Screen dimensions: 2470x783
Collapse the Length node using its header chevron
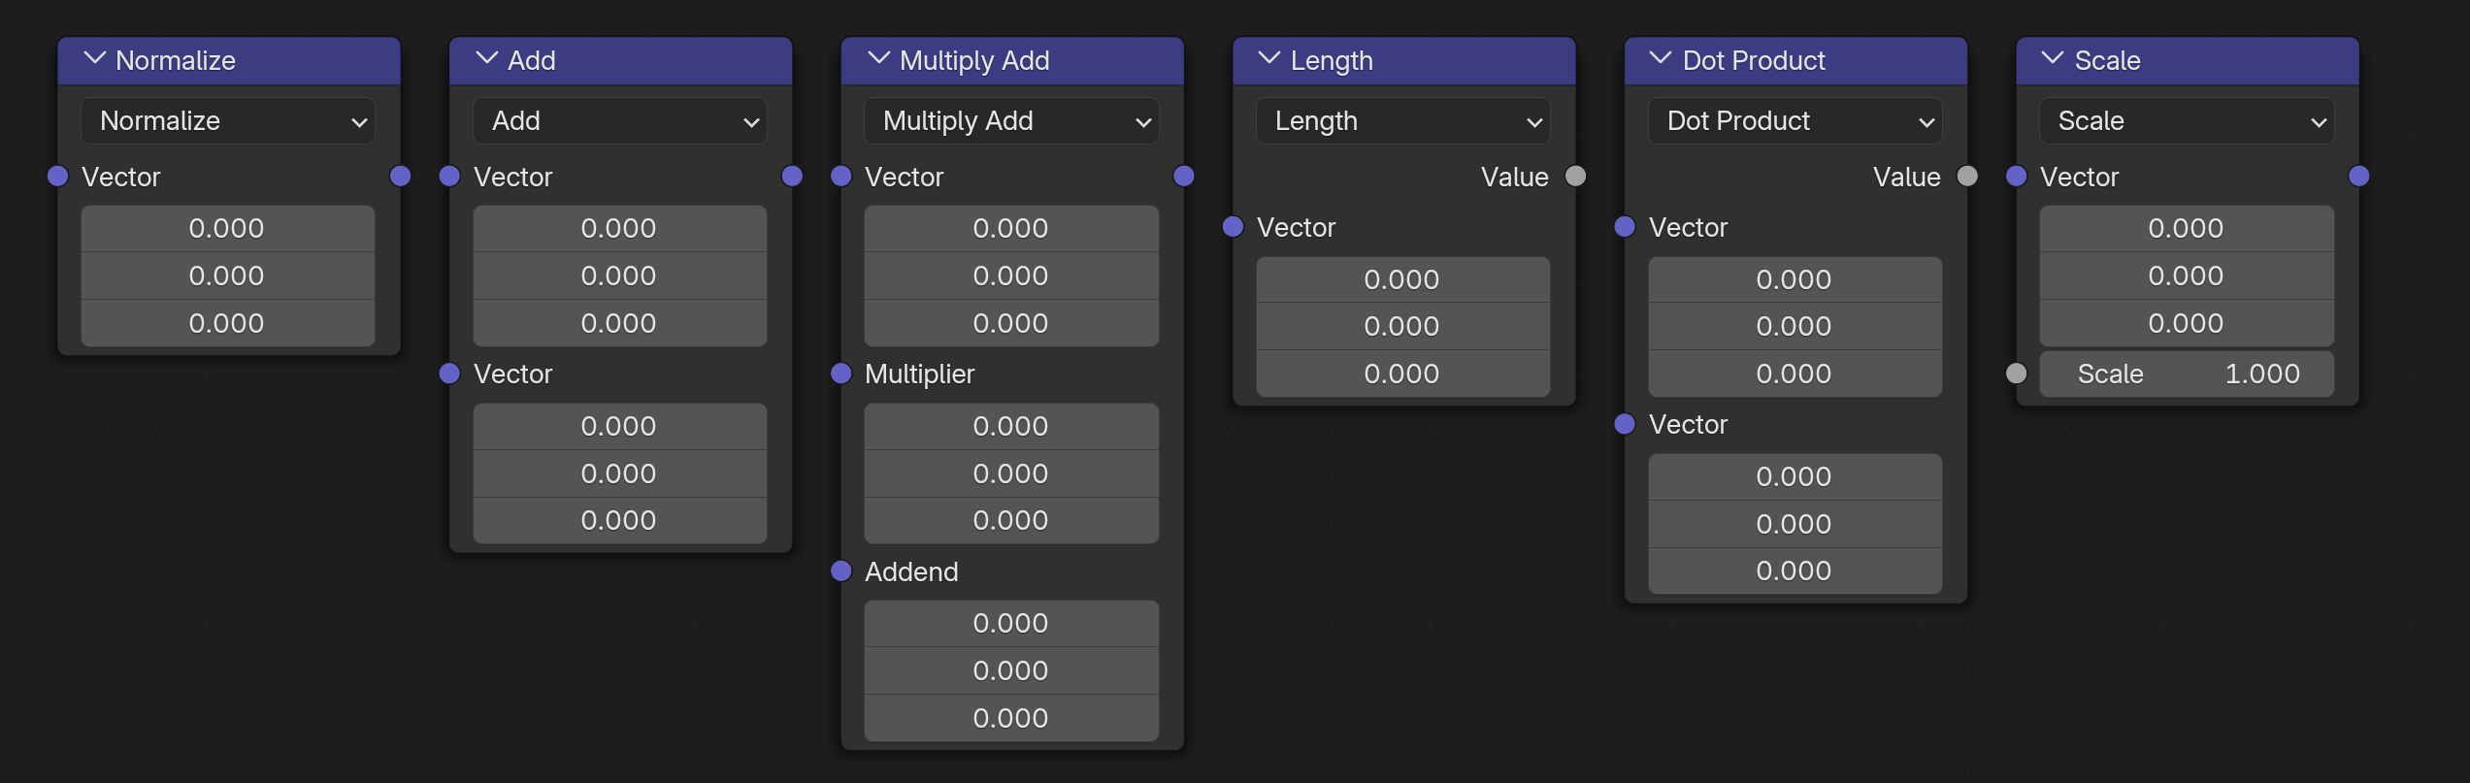(x=1269, y=59)
